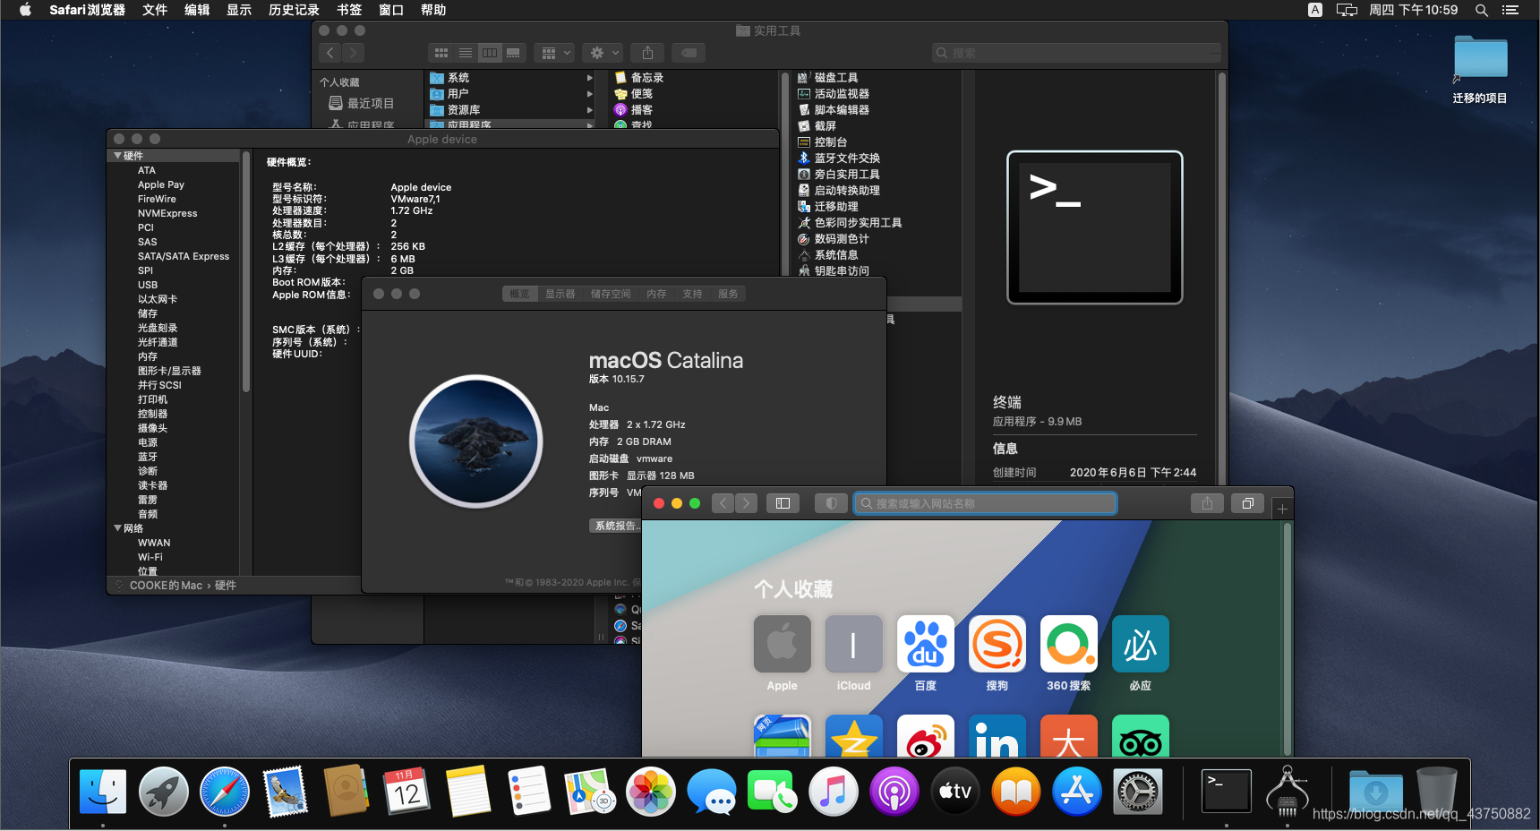This screenshot has width=1540, height=831.
Task: Switch Finder to icon view
Action: point(441,53)
